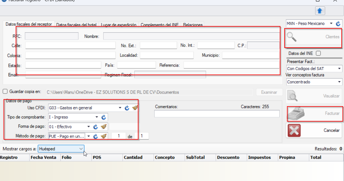Image resolution: width=344 pixels, height=181 pixels.
Task: Click the magnifier icon to search Clientes
Action: pos(292,37)
